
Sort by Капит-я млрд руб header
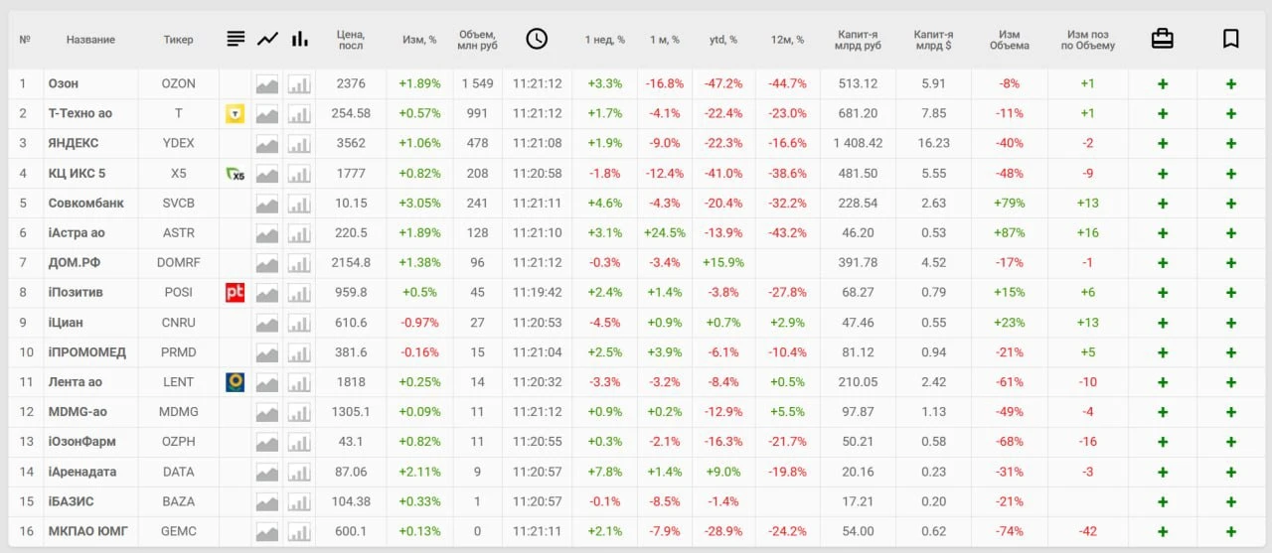pyautogui.click(x=859, y=40)
